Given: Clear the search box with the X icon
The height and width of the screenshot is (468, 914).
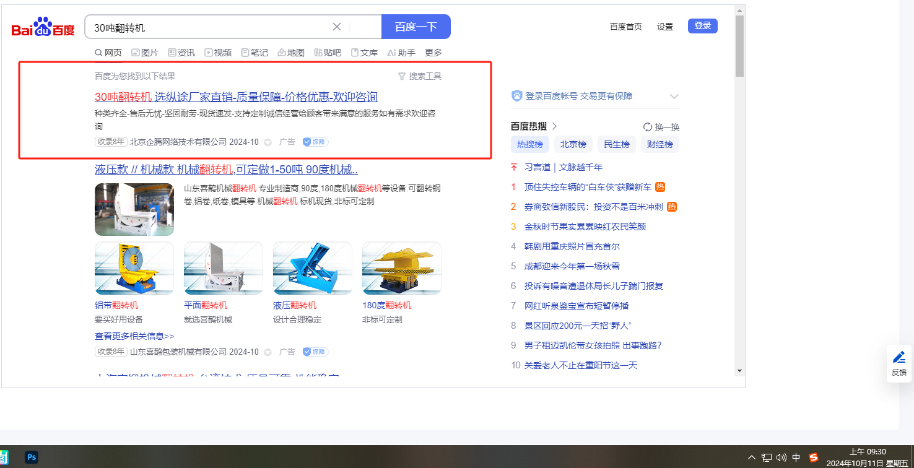Looking at the screenshot, I should coord(337,27).
